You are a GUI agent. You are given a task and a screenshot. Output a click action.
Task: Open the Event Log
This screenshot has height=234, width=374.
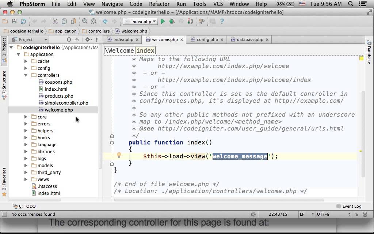349,206
